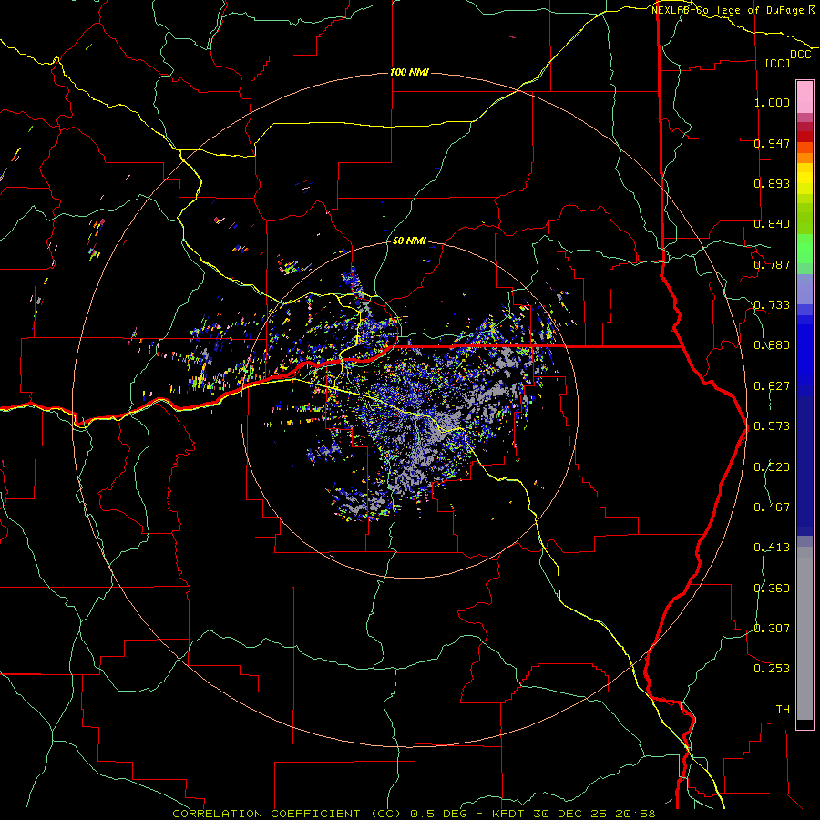The height and width of the screenshot is (820, 820).
Task: Click the TH label at the legend bottom
Action: pyautogui.click(x=783, y=710)
